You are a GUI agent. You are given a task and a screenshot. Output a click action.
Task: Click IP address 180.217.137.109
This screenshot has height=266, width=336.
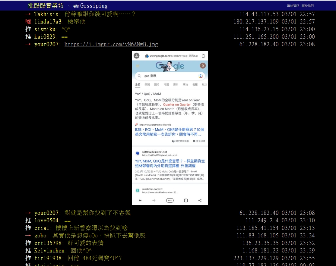pyautogui.click(x=256, y=22)
